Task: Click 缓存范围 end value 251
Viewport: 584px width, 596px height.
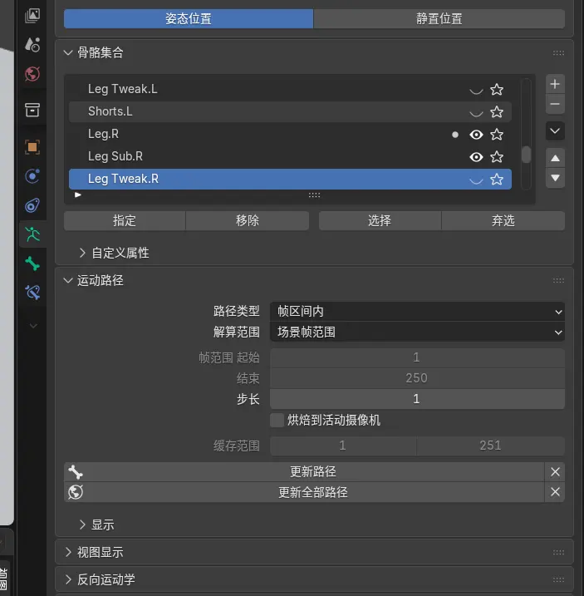Action: tap(490, 446)
